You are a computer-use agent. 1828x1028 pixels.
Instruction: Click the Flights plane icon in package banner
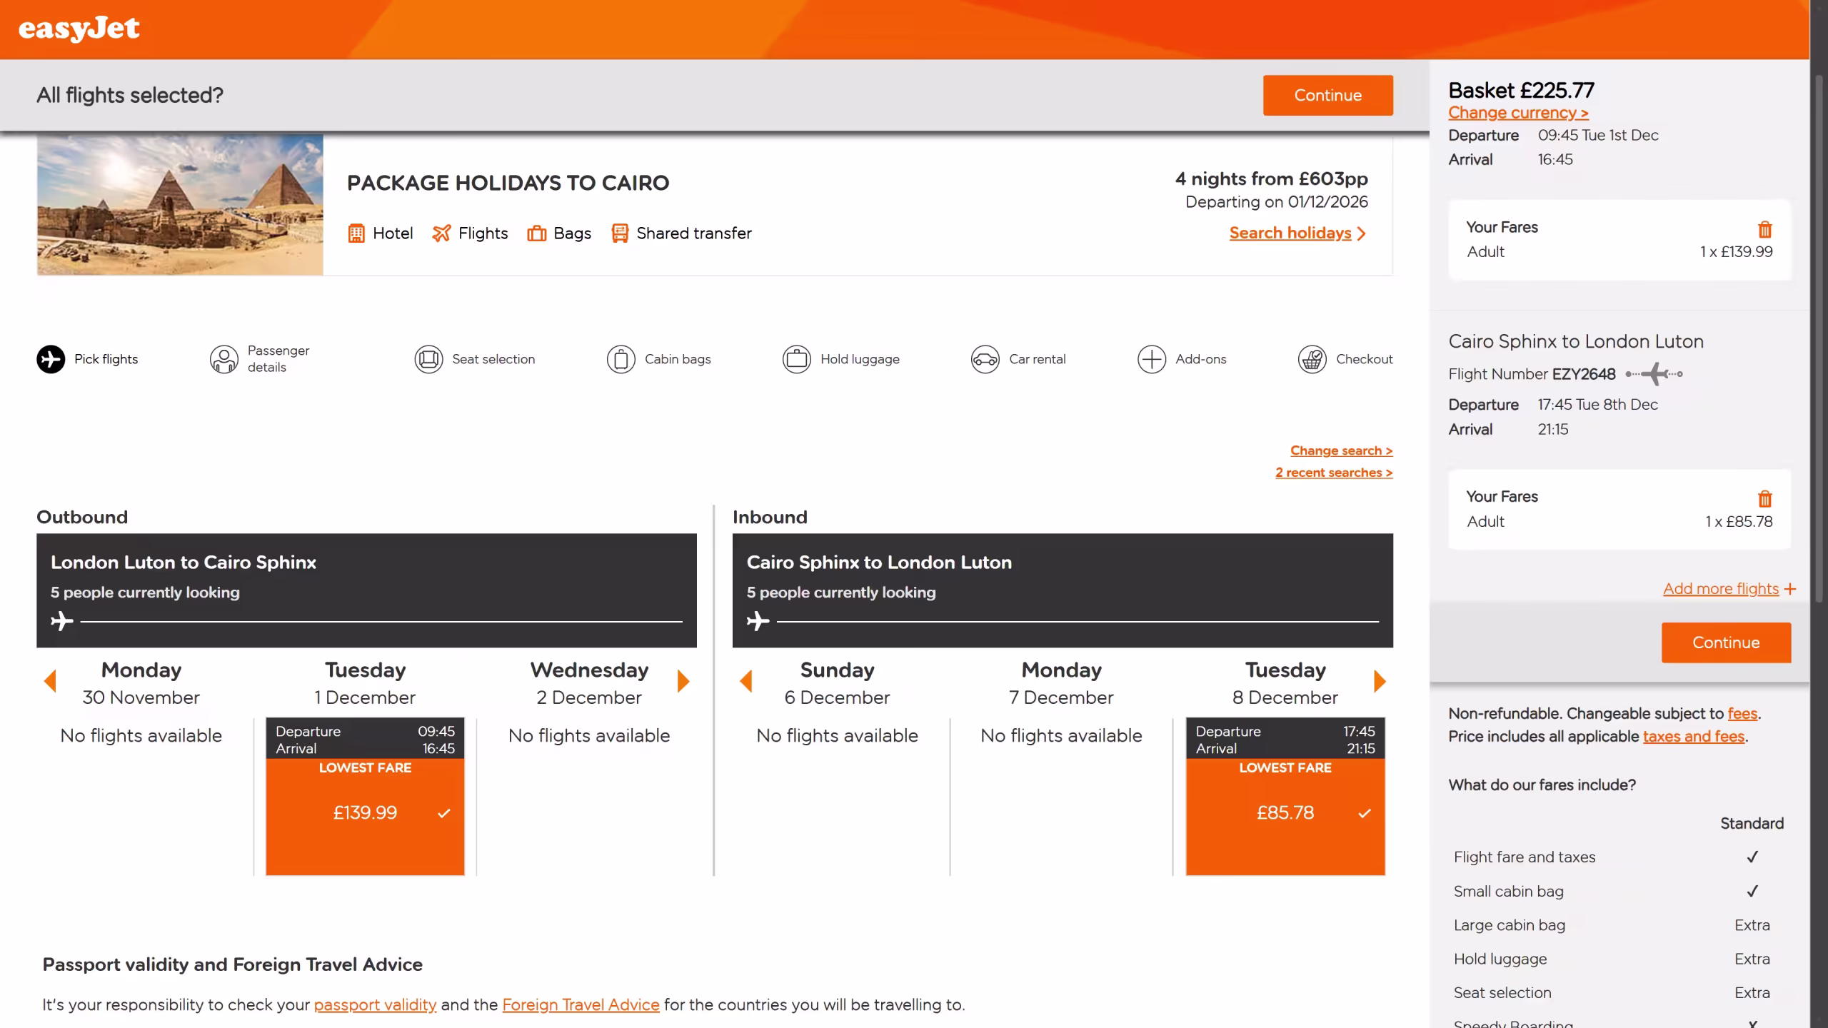click(x=441, y=233)
